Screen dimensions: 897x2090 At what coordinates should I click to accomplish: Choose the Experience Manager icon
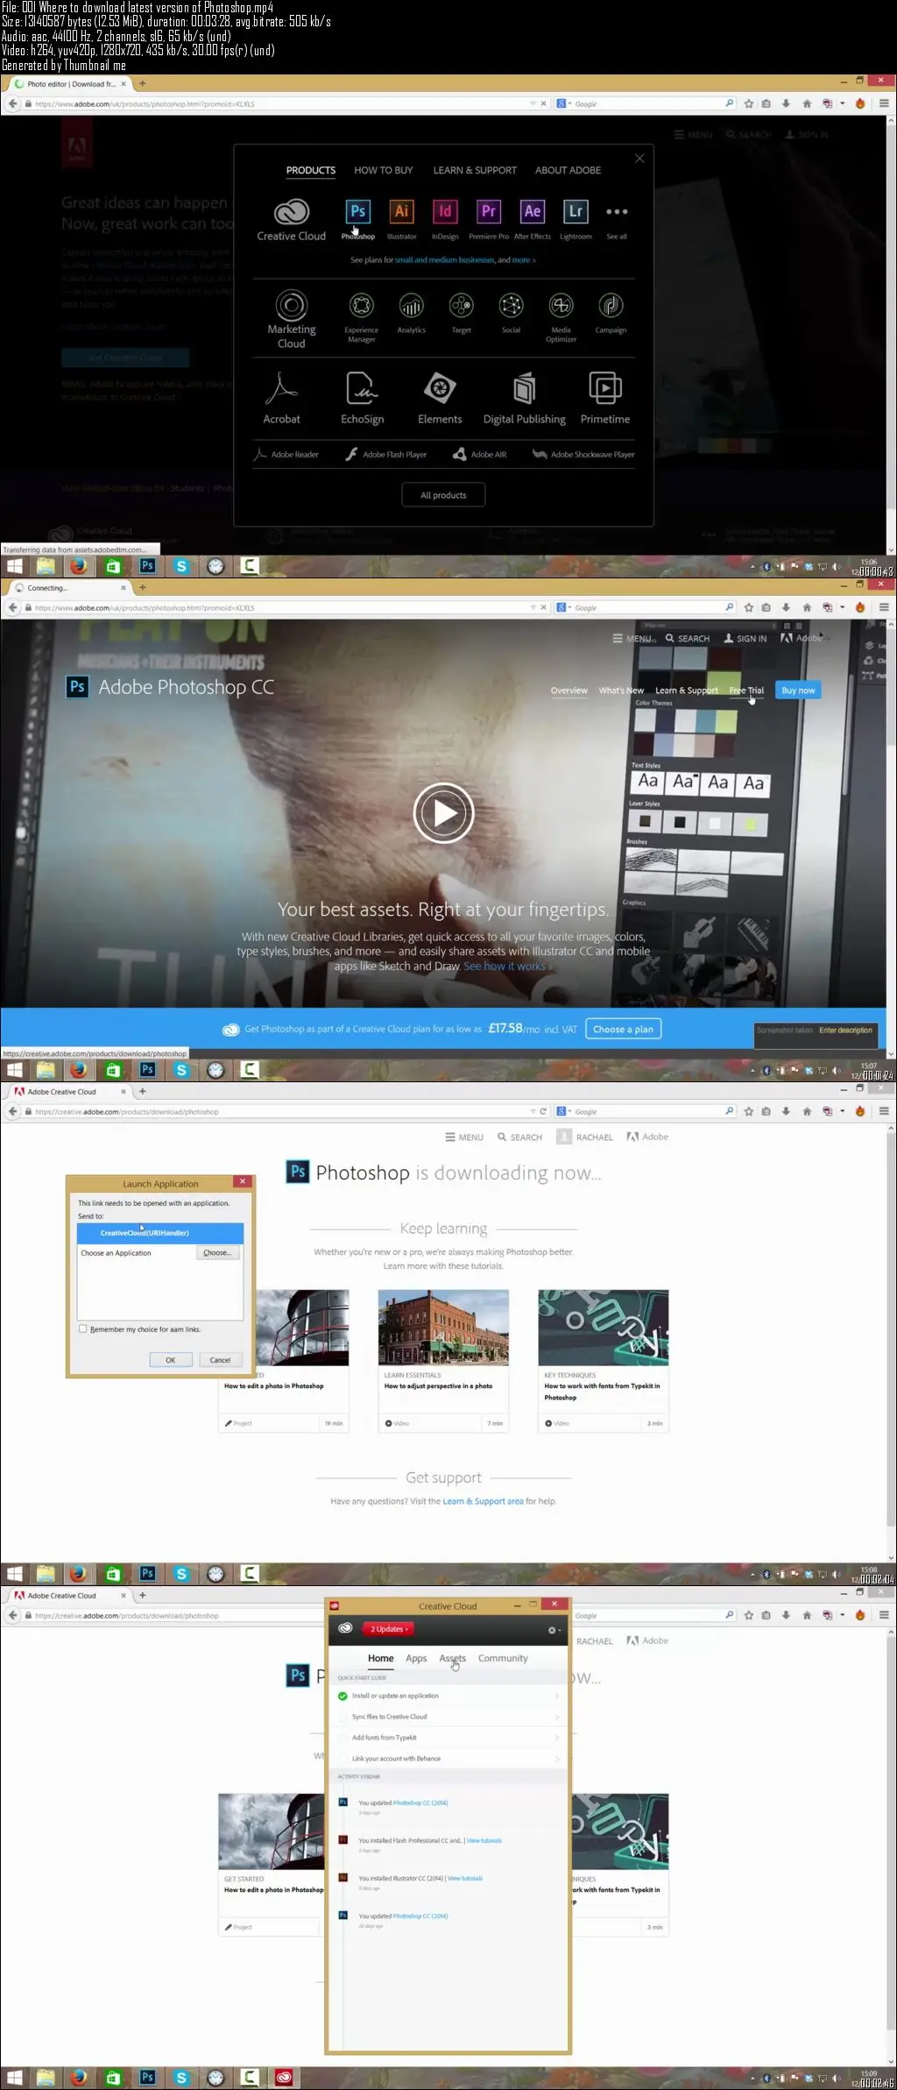(362, 305)
